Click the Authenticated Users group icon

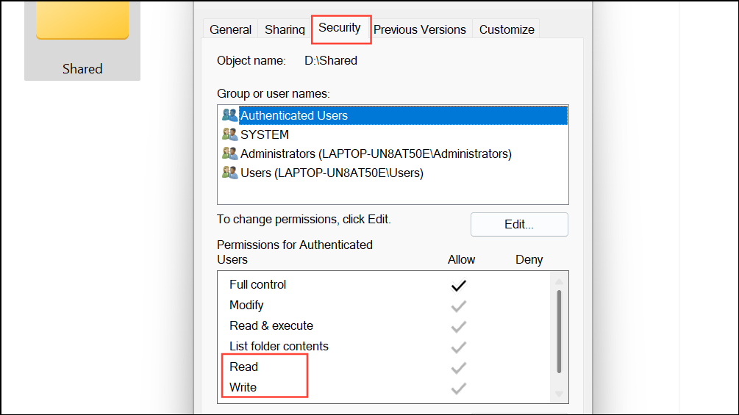pos(229,115)
